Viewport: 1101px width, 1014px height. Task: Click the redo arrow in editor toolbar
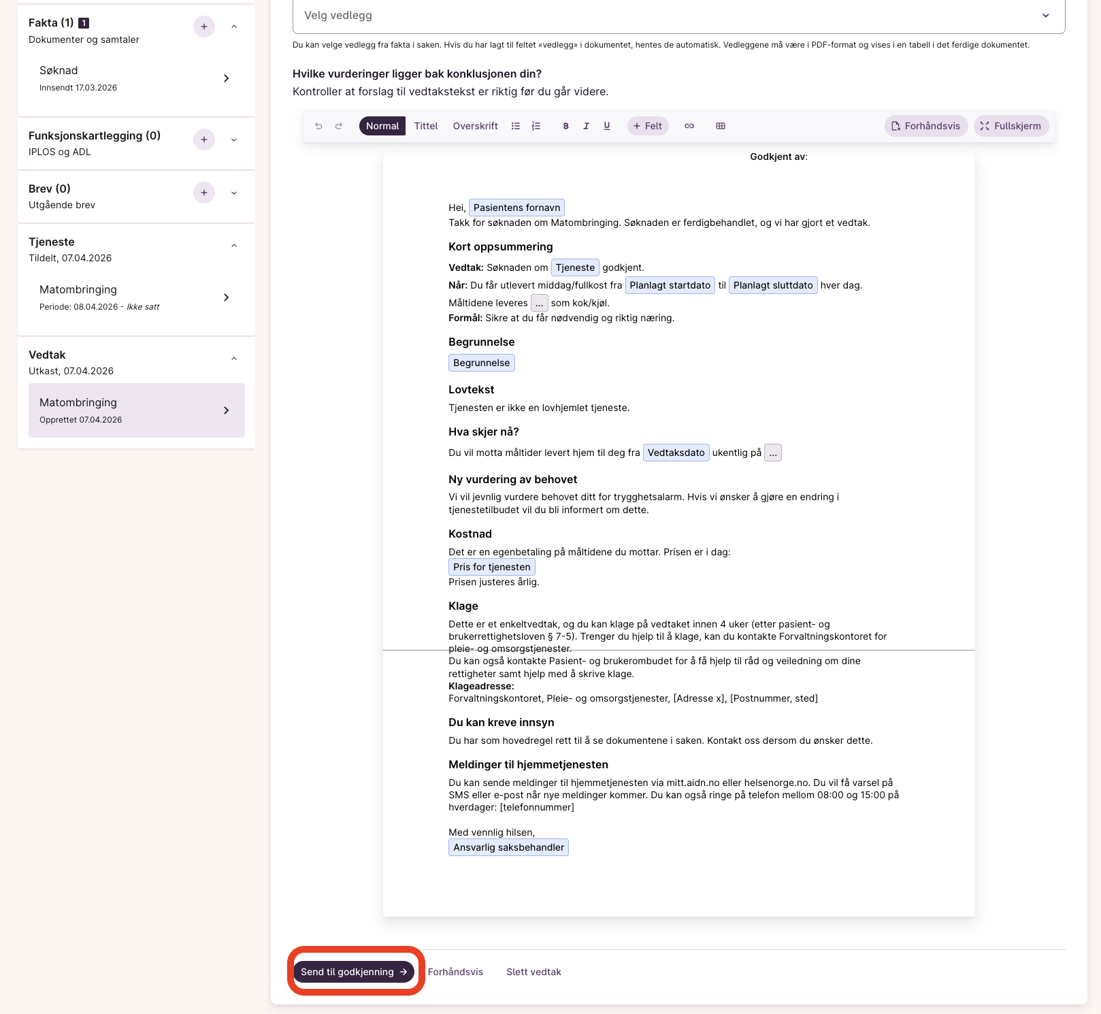pos(339,126)
